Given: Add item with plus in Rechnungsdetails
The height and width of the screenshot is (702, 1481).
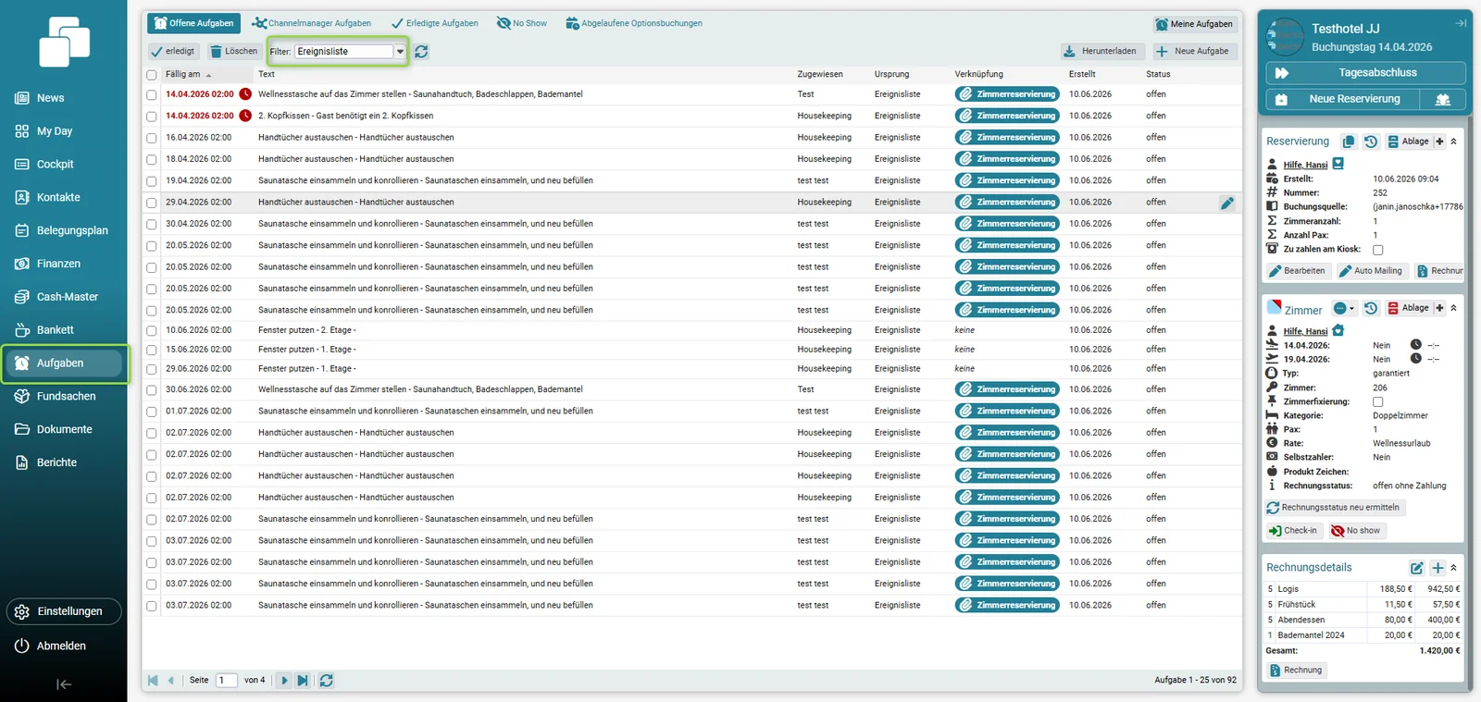Looking at the screenshot, I should (x=1437, y=568).
